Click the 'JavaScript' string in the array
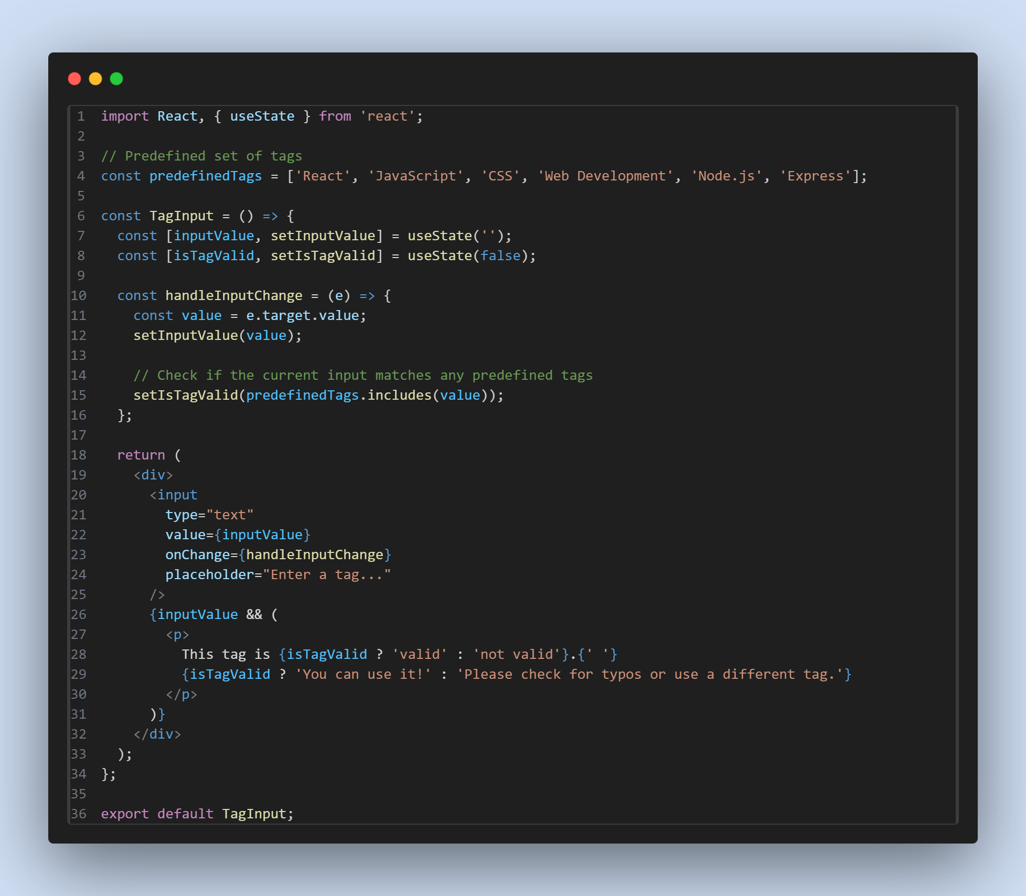This screenshot has height=896, width=1026. tap(416, 176)
